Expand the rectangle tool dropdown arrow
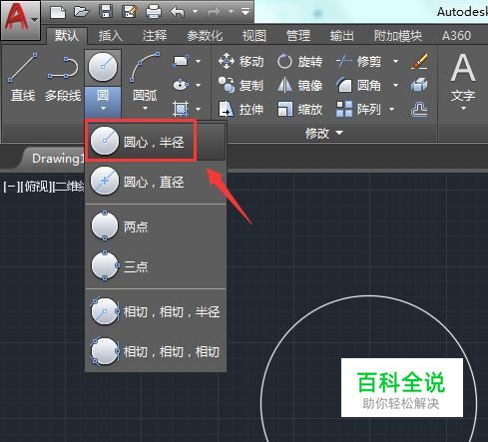The height and width of the screenshot is (442, 488). pos(199,61)
